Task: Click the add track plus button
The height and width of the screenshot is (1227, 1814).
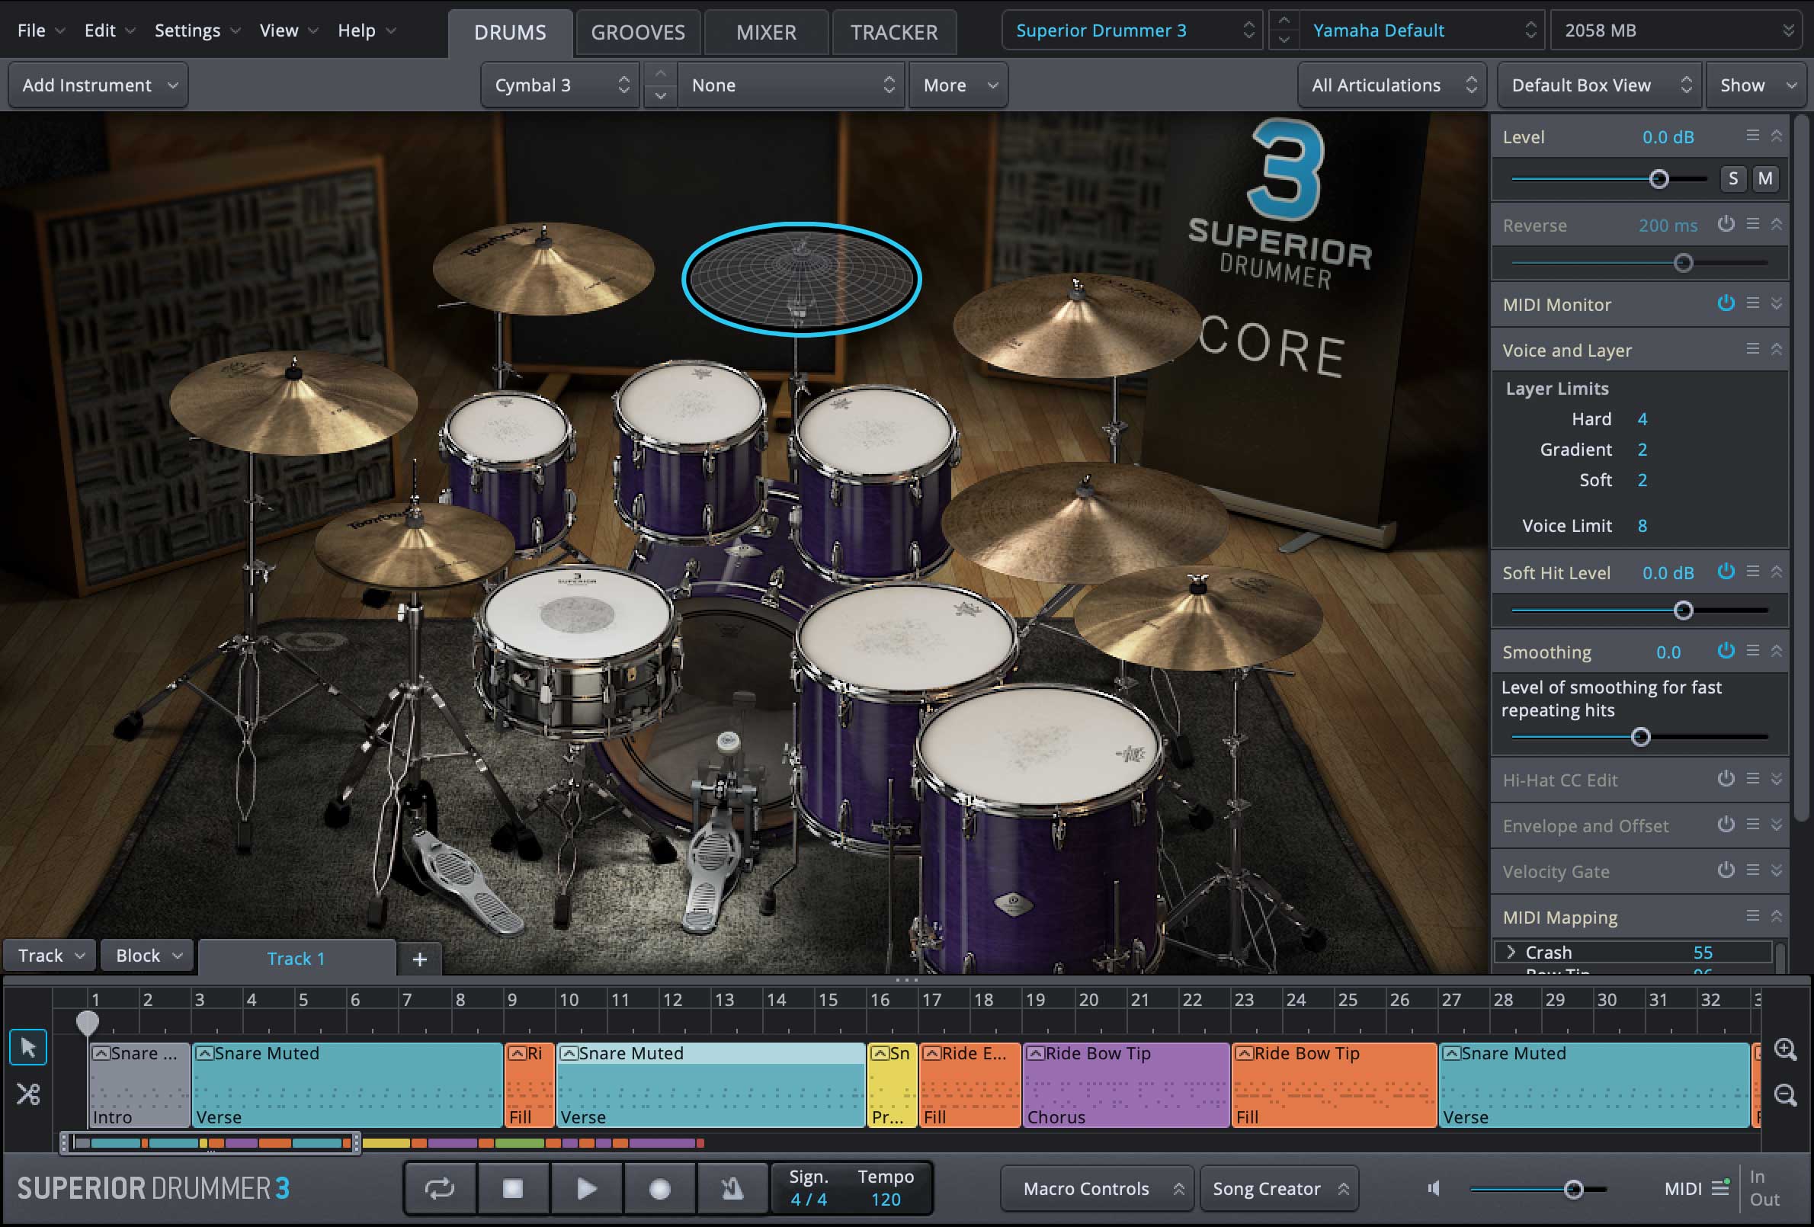Action: point(419,959)
